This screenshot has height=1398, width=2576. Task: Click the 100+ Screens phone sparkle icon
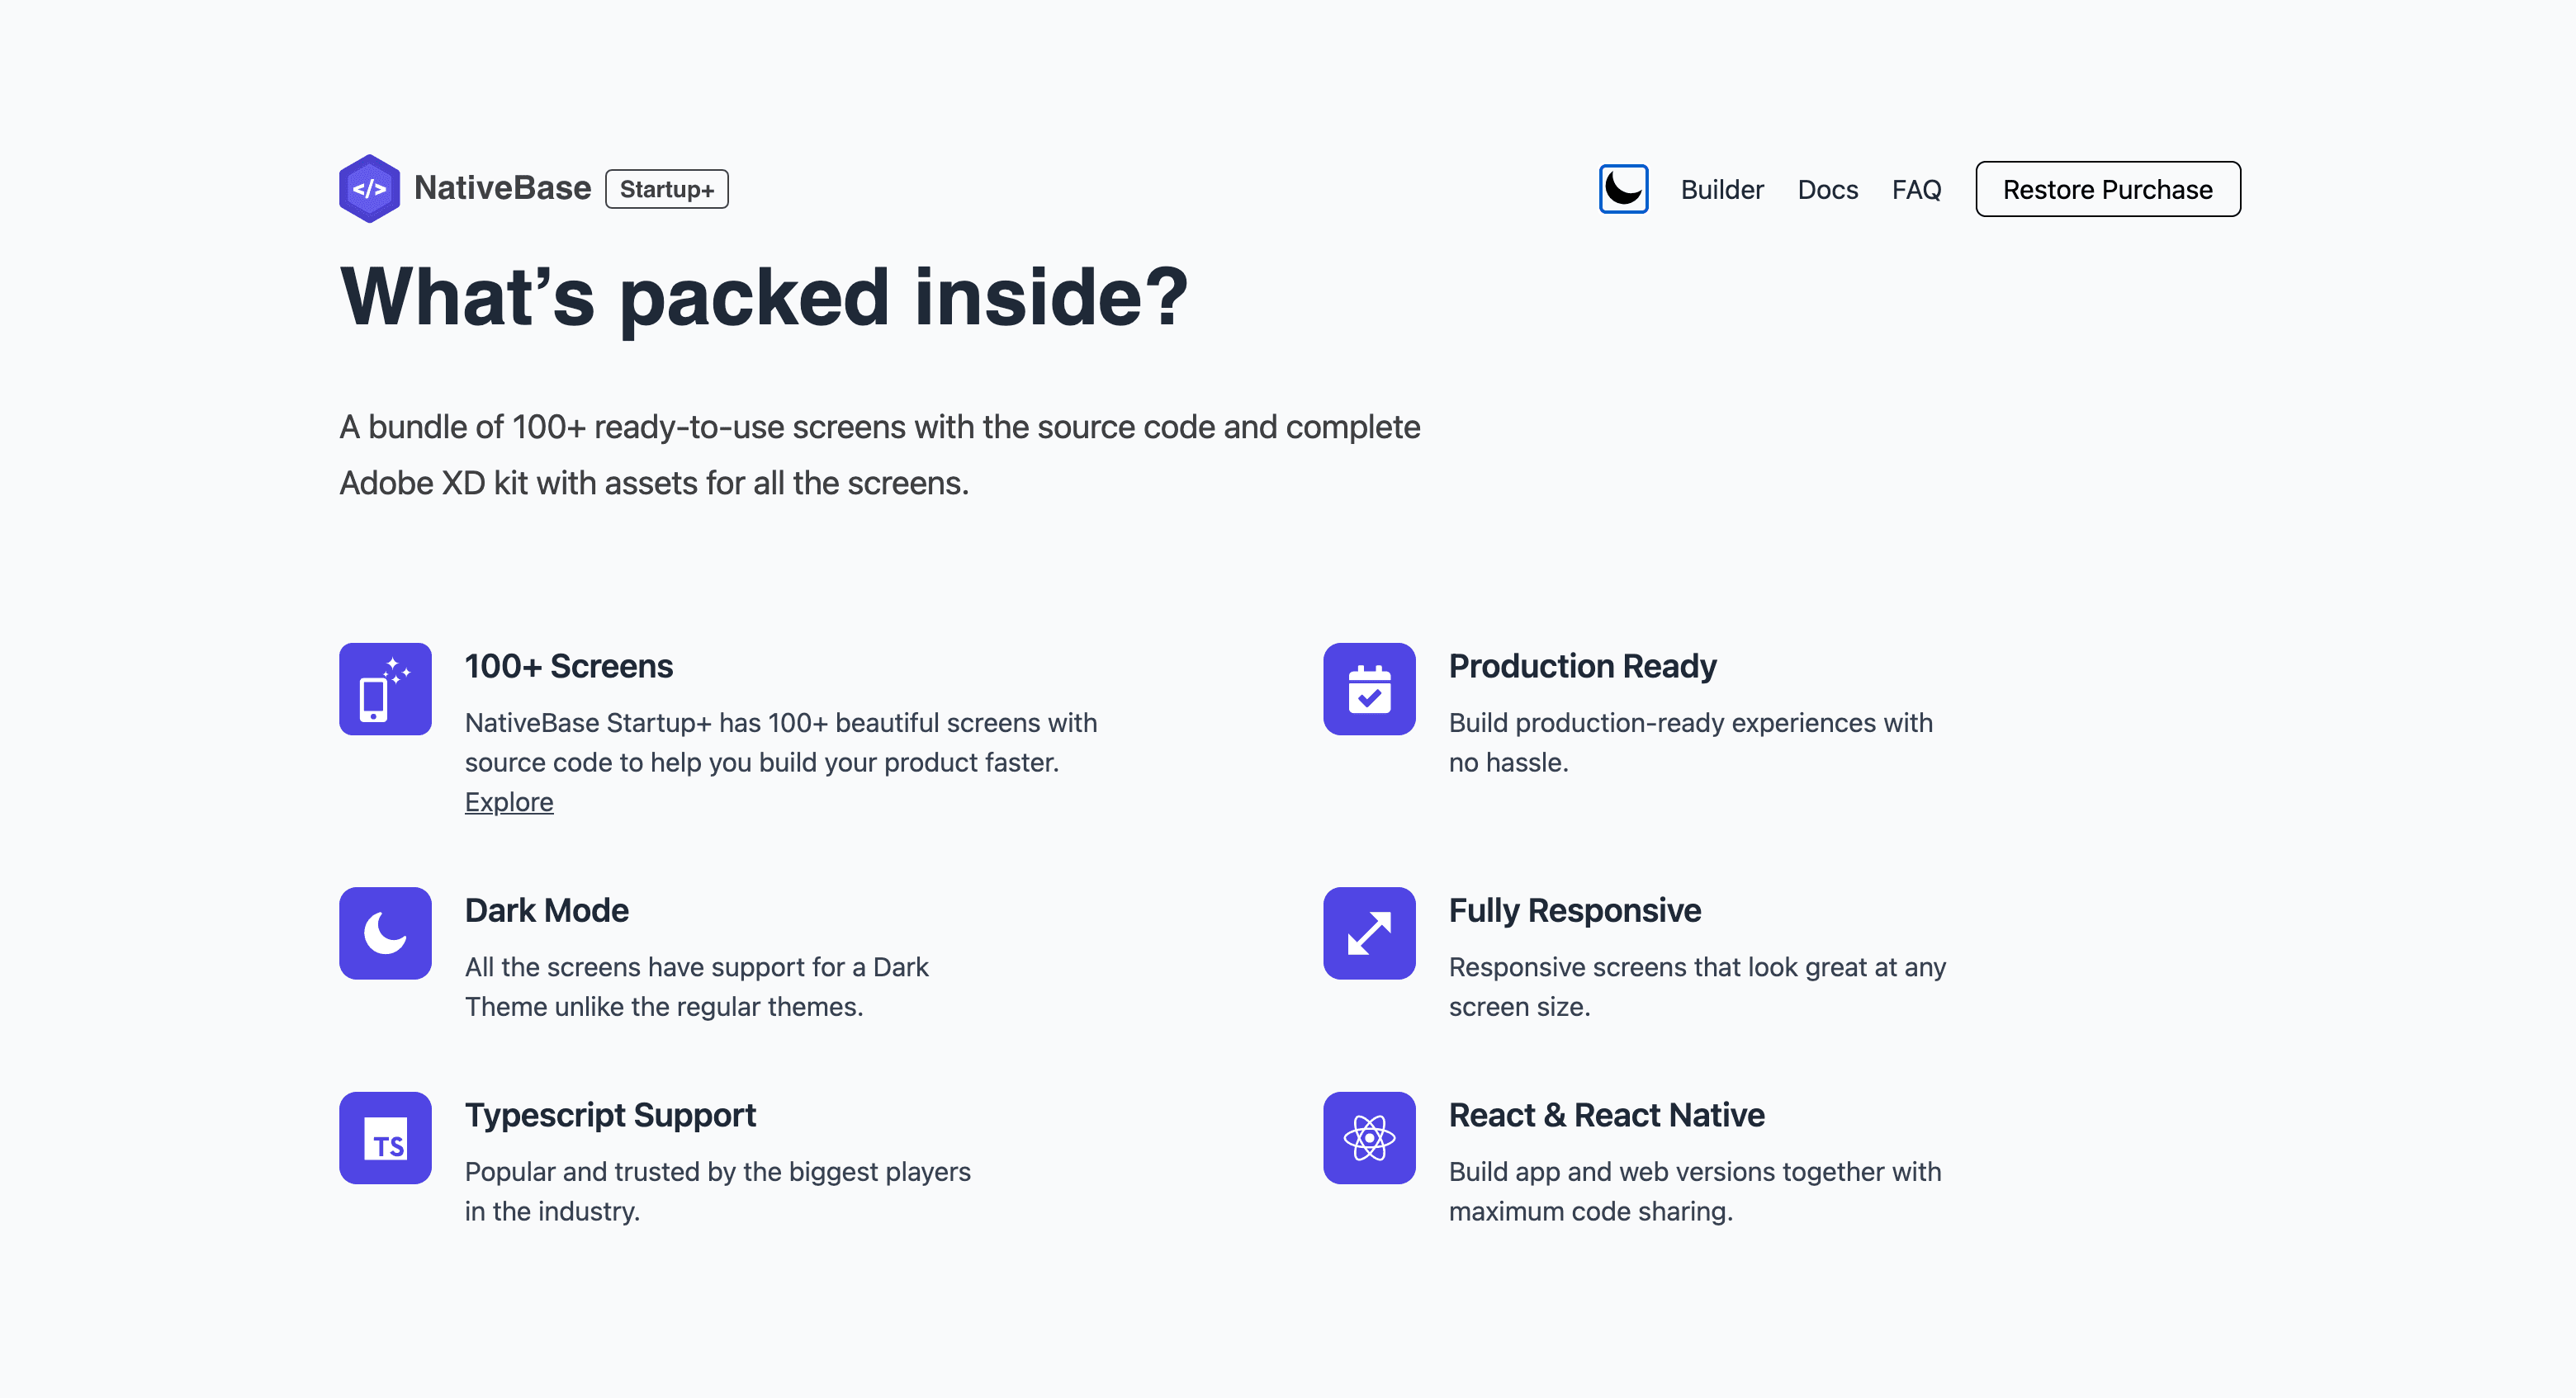pyautogui.click(x=385, y=688)
